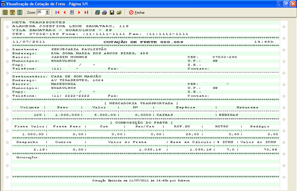Click the date '11/07/2011' in header
The height and width of the screenshot is (191, 297).
click(29, 42)
